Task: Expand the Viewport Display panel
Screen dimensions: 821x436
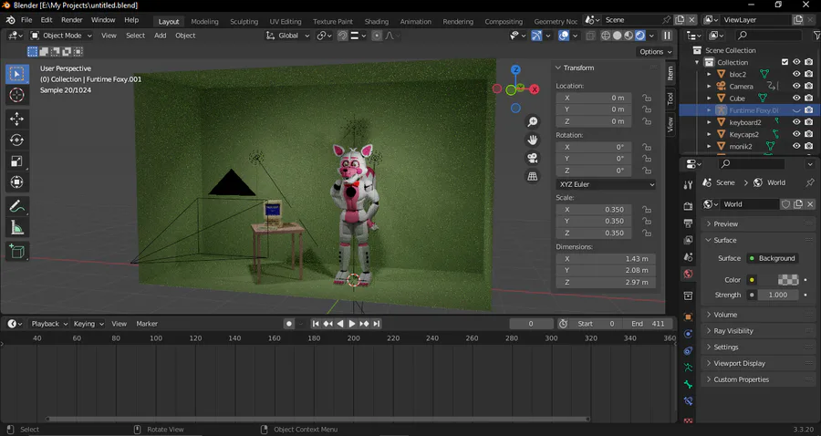Action: click(759, 363)
